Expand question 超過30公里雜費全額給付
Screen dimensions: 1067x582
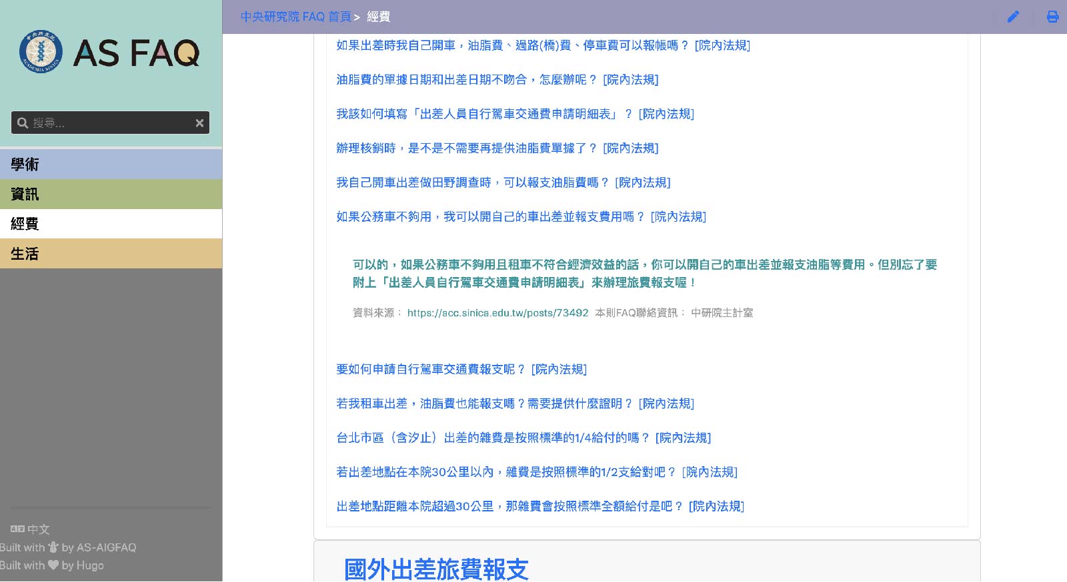pyautogui.click(x=540, y=507)
